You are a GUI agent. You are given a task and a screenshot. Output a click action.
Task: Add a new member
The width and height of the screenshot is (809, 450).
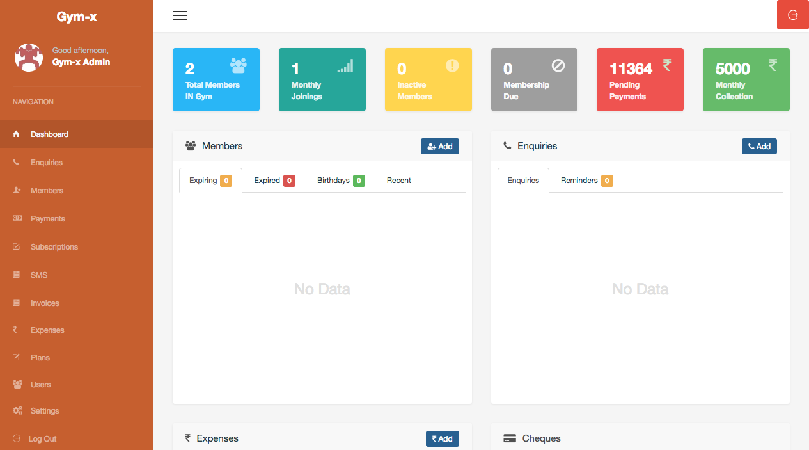coord(439,147)
